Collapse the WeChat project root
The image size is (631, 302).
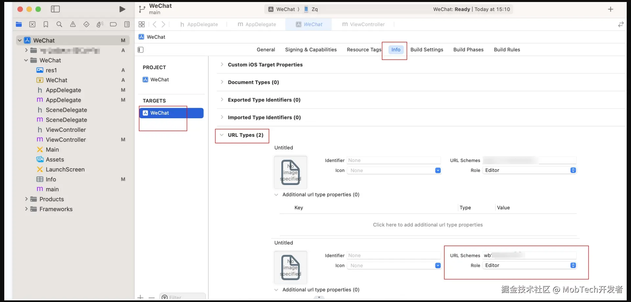(x=20, y=40)
